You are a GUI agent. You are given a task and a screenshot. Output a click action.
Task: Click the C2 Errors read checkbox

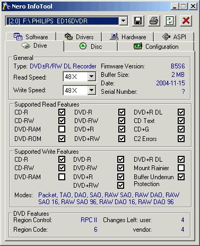tap(181, 139)
